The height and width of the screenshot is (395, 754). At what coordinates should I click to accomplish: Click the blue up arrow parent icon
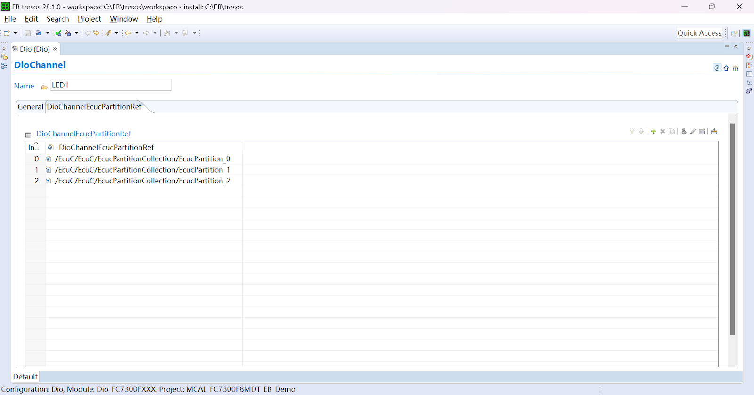click(x=726, y=68)
